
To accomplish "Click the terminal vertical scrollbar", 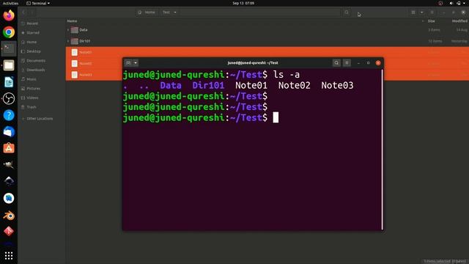I will [x=382, y=150].
